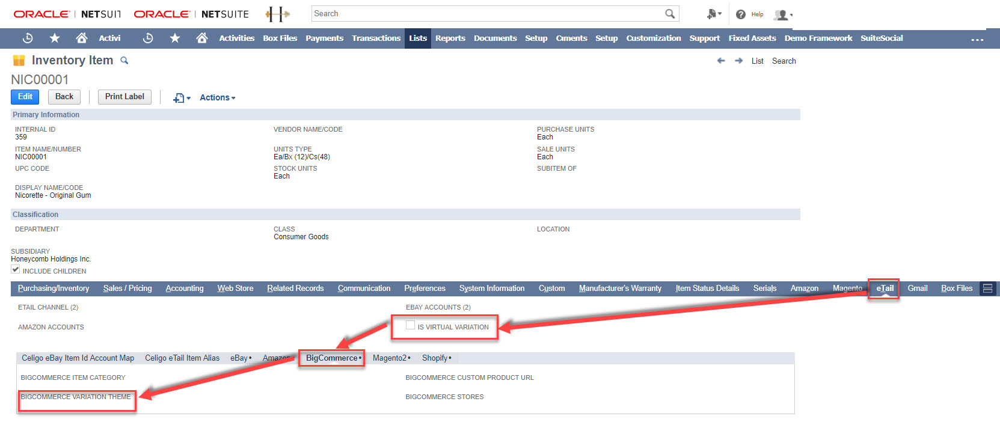Toggle the Include Children checkbox

click(x=16, y=270)
